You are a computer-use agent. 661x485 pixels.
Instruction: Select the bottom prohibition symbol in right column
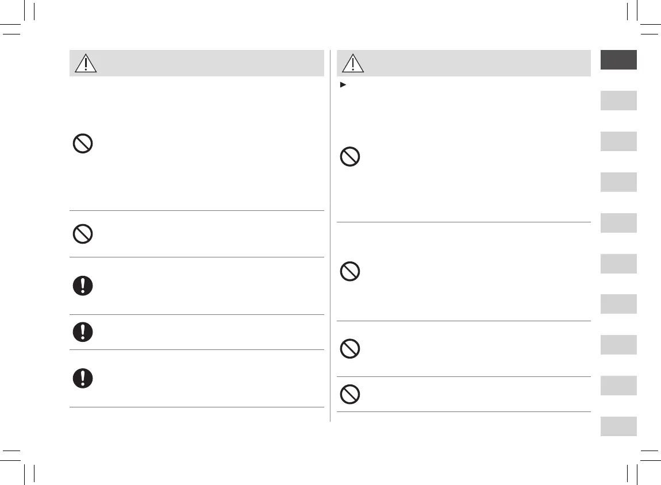pyautogui.click(x=350, y=394)
